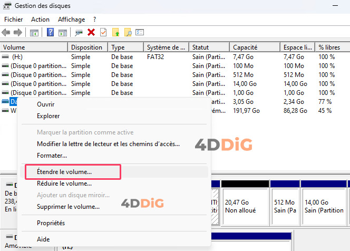Click the 3,05 Go capacity cell
The height and width of the screenshot is (251, 350).
point(243,102)
